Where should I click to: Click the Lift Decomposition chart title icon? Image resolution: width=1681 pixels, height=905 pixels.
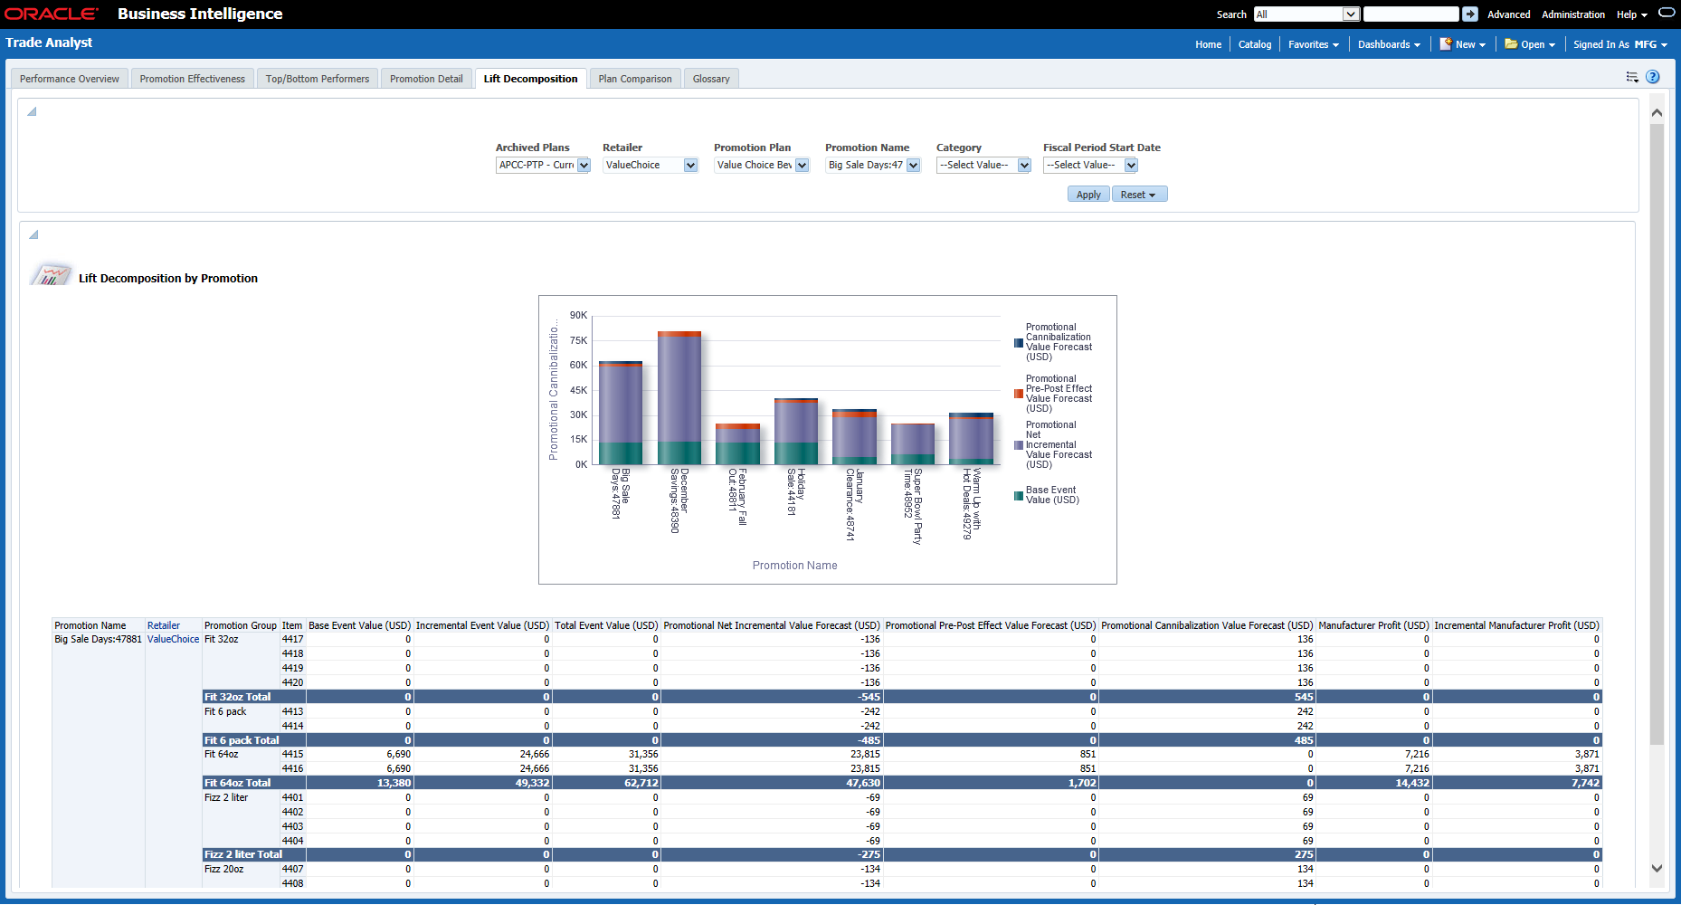pyautogui.click(x=51, y=275)
